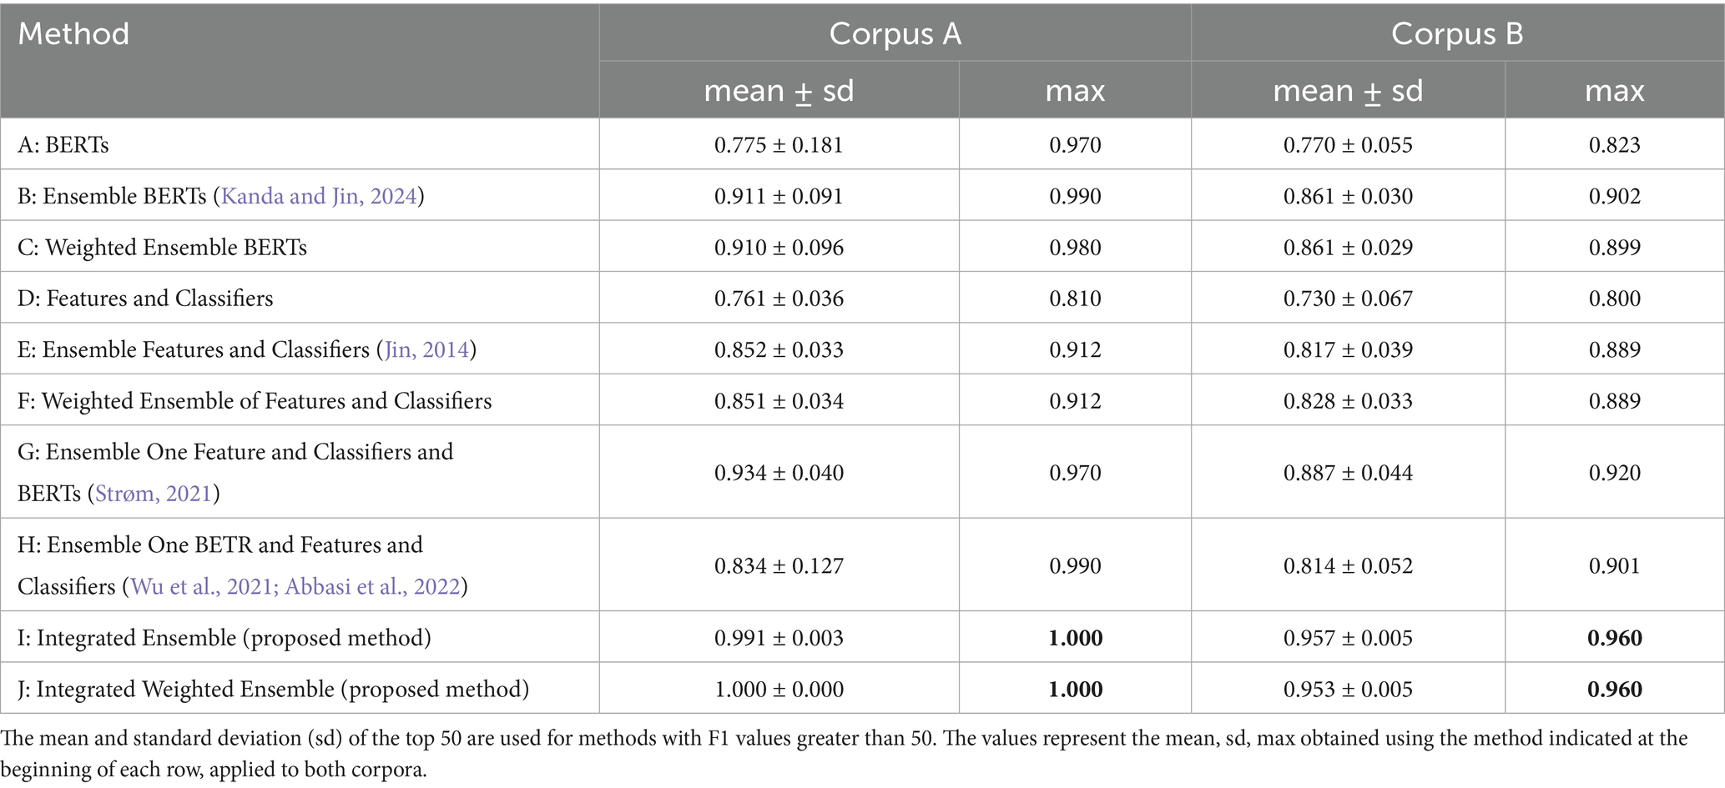Viewport: 1725px width, 788px height.
Task: Click the table footnote text
Action: (x=843, y=753)
